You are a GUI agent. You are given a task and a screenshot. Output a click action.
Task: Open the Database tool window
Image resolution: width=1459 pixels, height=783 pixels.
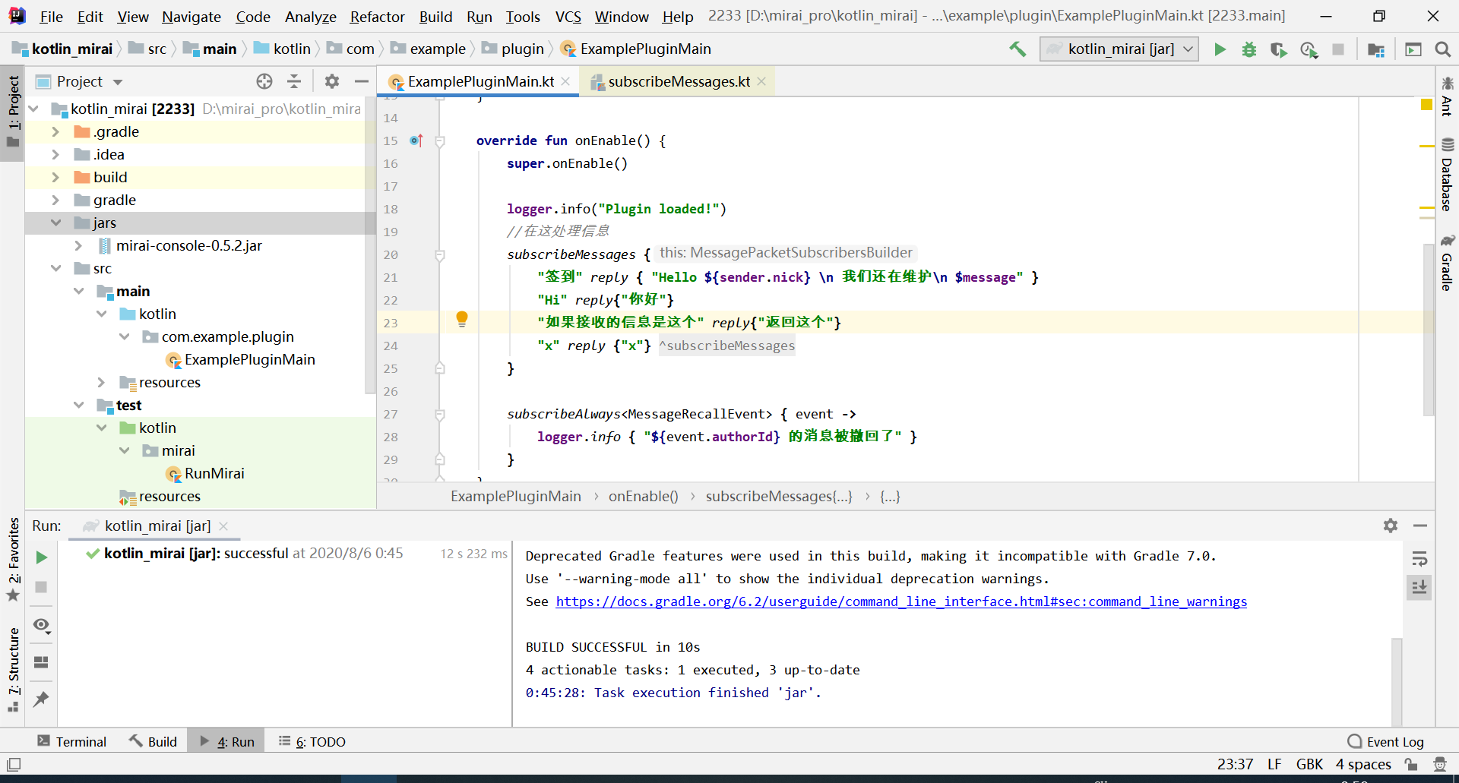(x=1447, y=175)
